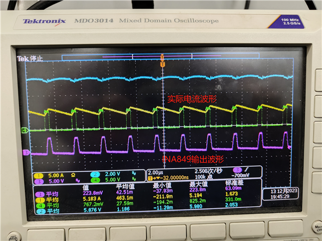Screen dimensions: 322x241
Task: Push the Menu Off bezel button
Action: [318, 228]
